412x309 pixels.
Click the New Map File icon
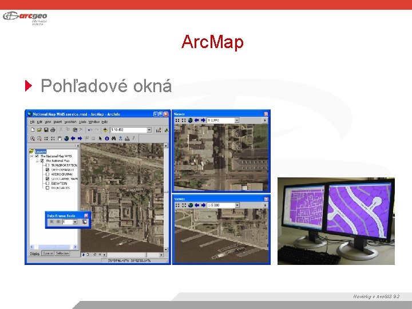(x=33, y=130)
